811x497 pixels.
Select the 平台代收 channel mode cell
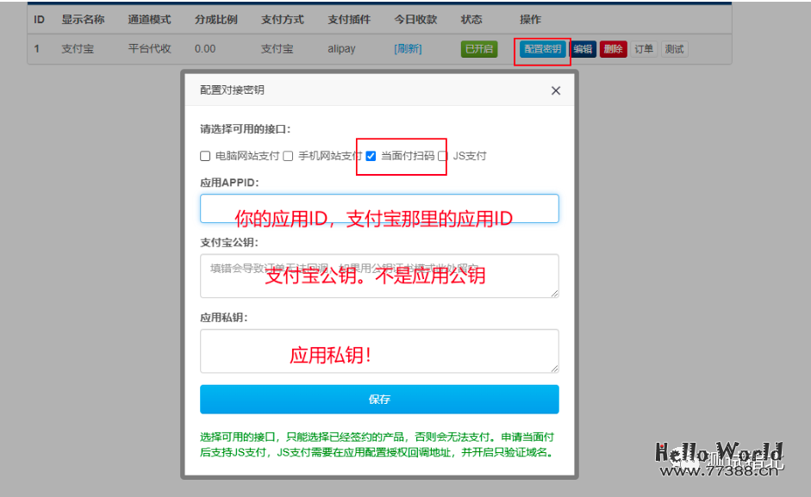(149, 49)
